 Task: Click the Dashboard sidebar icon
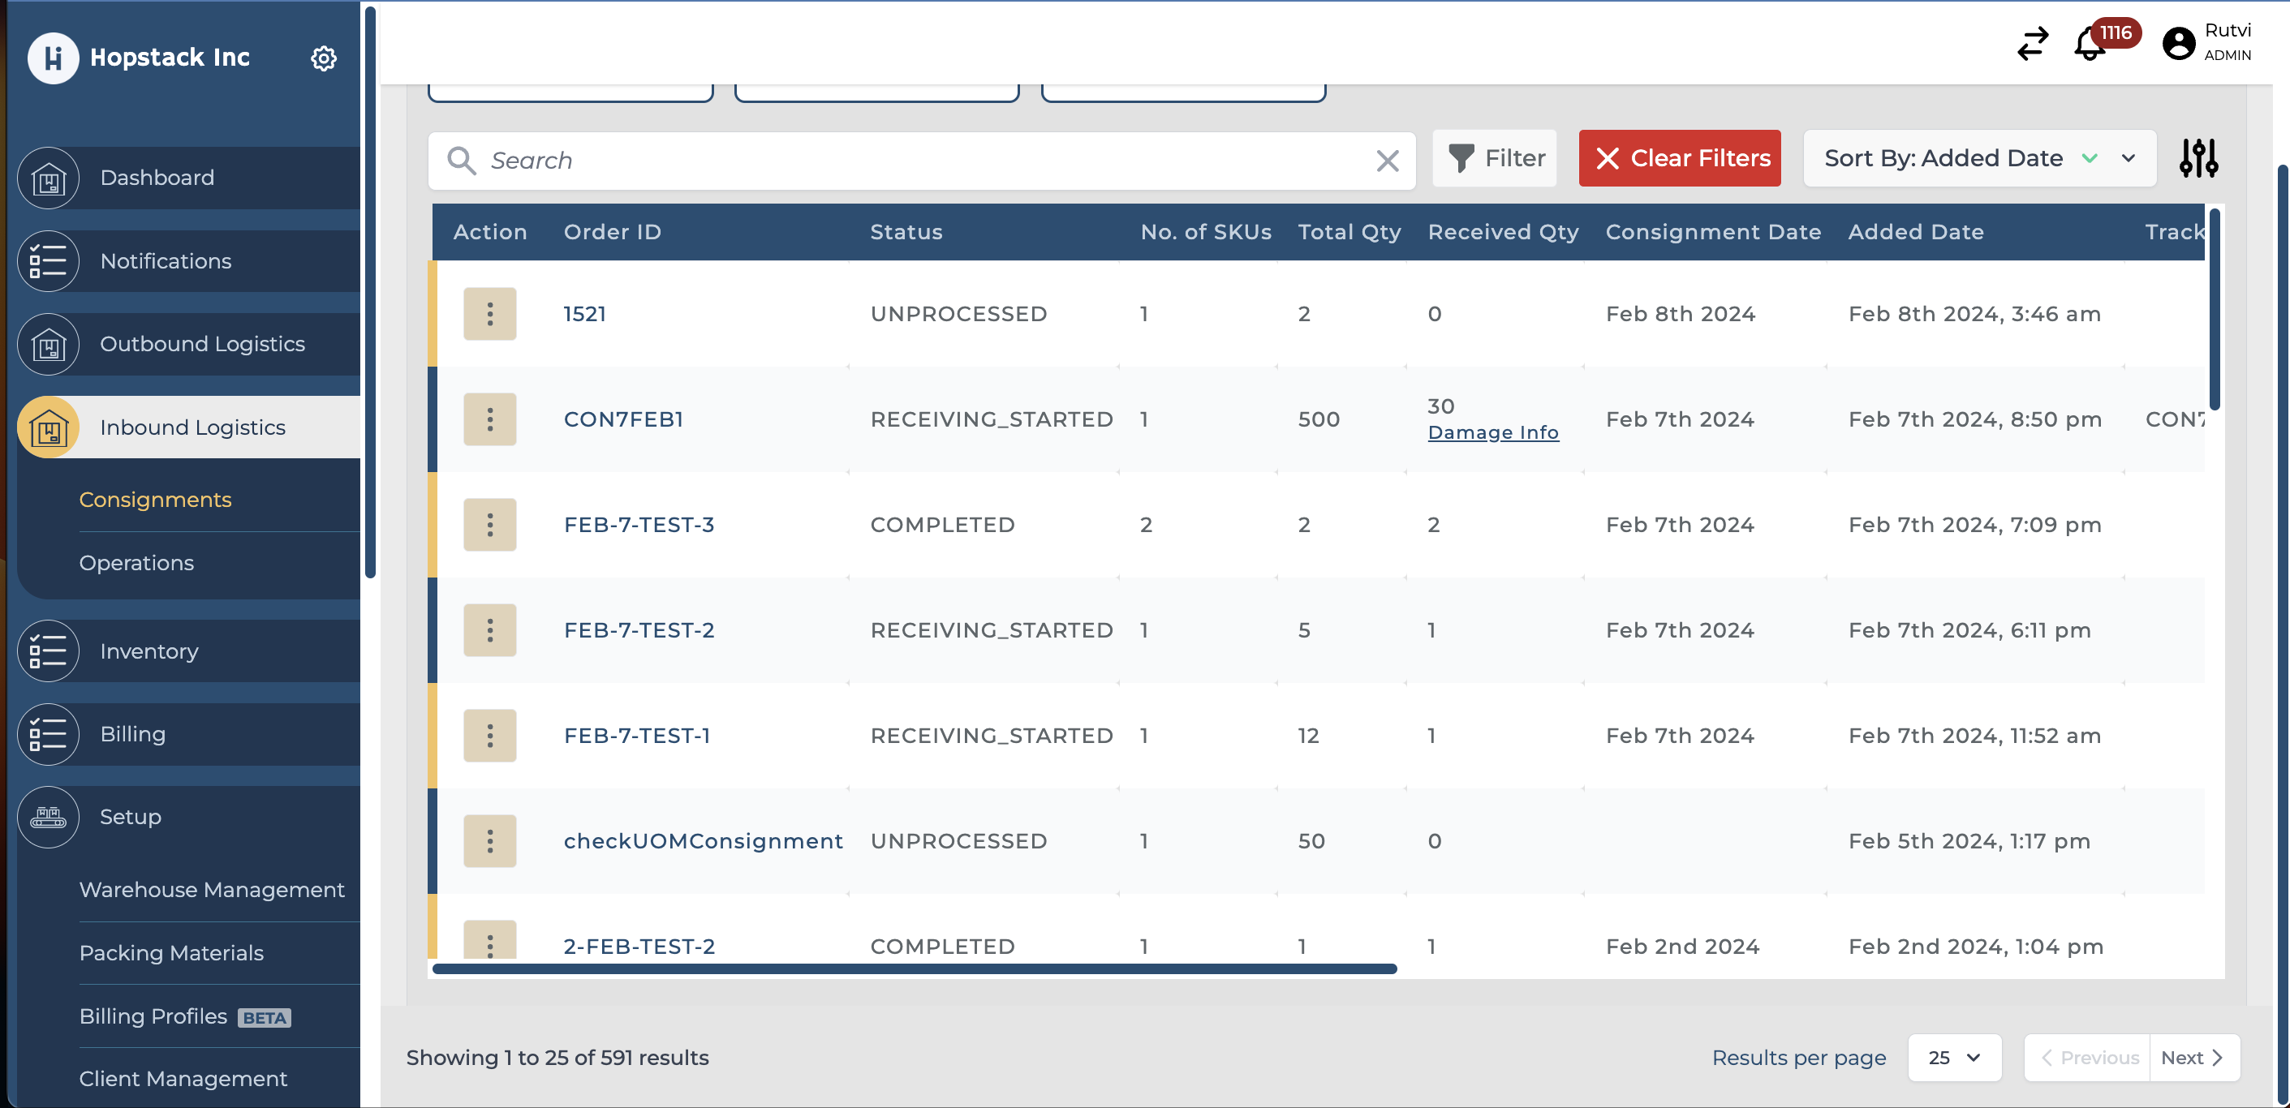point(49,178)
